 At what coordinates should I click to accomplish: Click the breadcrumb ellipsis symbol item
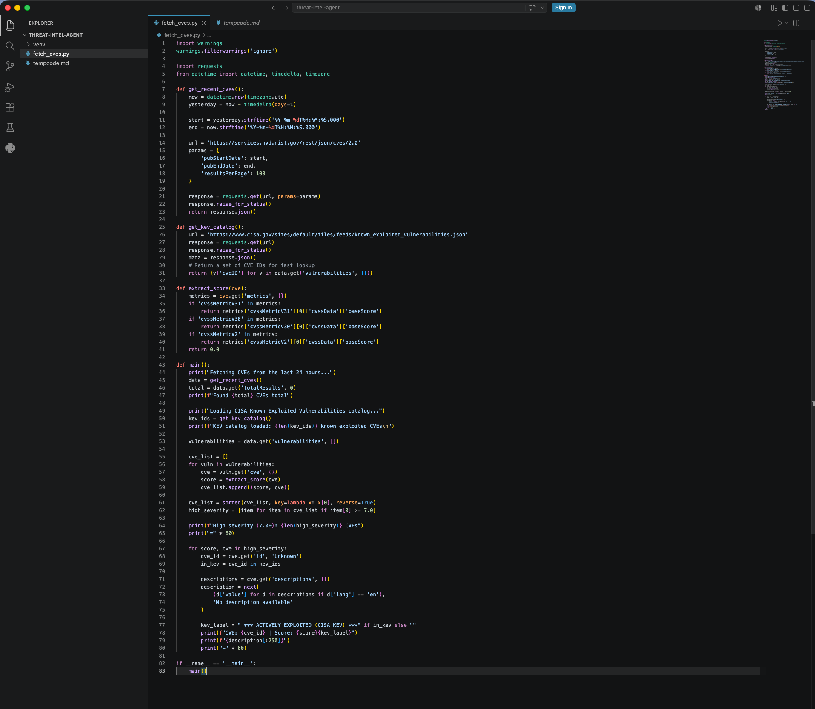click(209, 35)
